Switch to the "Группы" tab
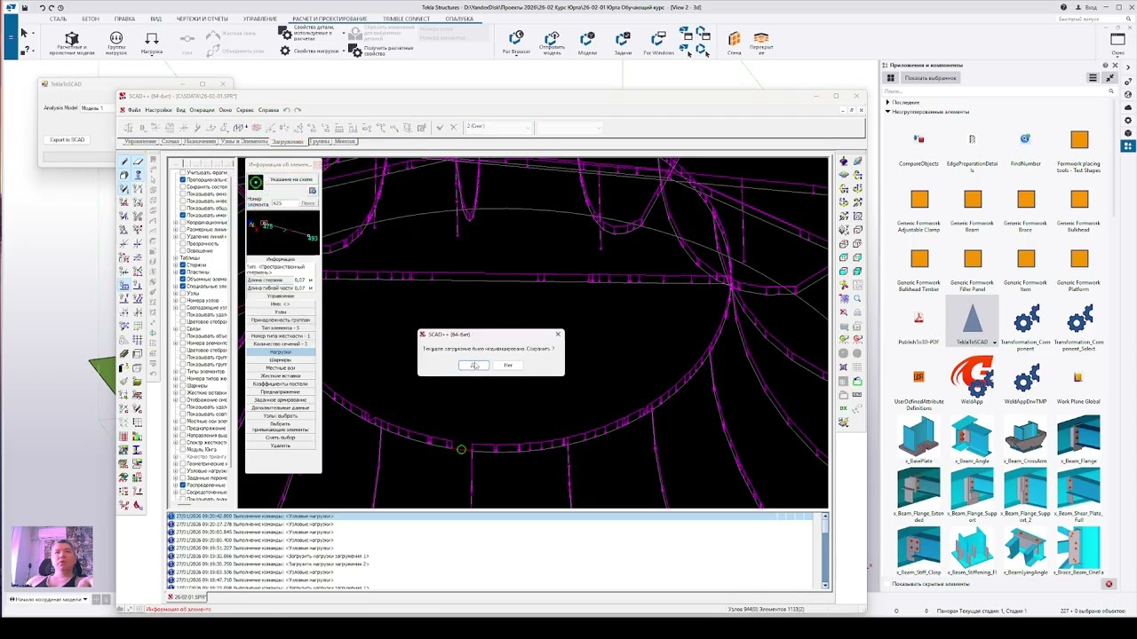This screenshot has height=639, width=1137. coord(319,141)
